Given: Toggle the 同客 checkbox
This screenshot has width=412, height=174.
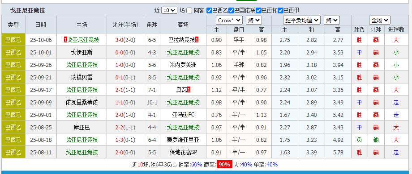Looking at the screenshot, I should click(x=189, y=10).
